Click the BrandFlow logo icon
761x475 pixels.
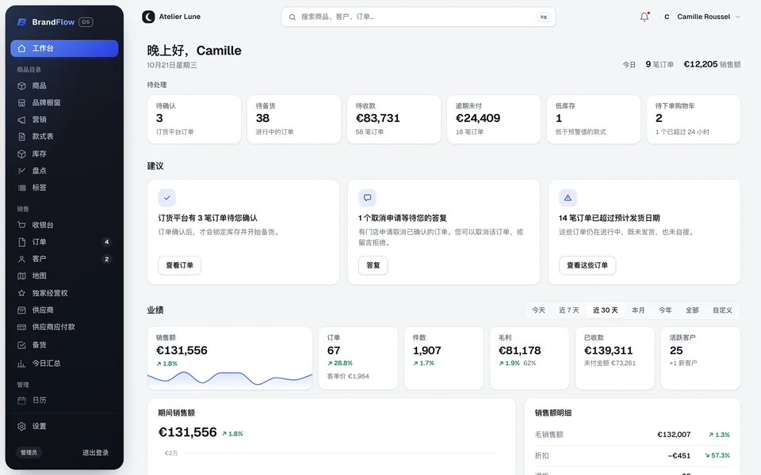pyautogui.click(x=21, y=22)
